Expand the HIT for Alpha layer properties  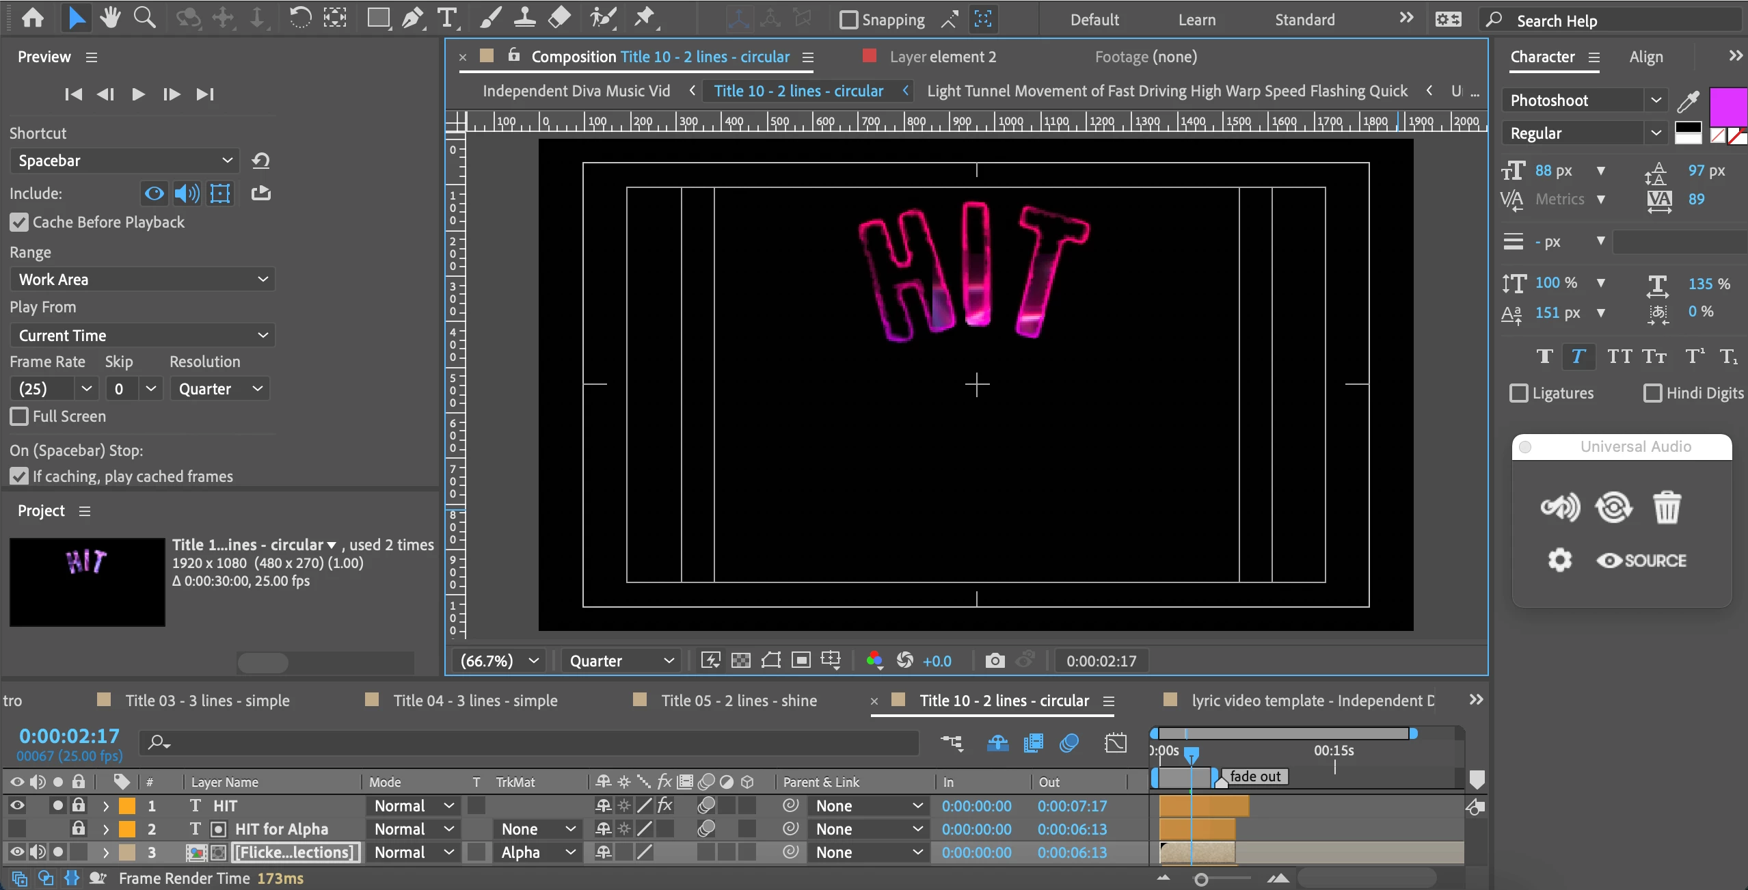point(106,829)
